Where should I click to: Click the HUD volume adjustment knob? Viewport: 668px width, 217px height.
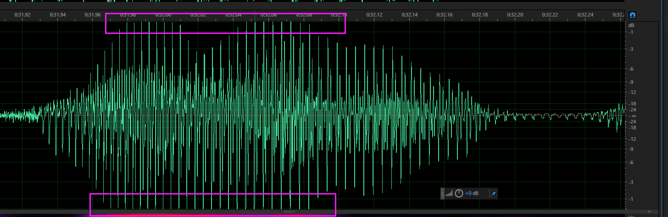(459, 194)
